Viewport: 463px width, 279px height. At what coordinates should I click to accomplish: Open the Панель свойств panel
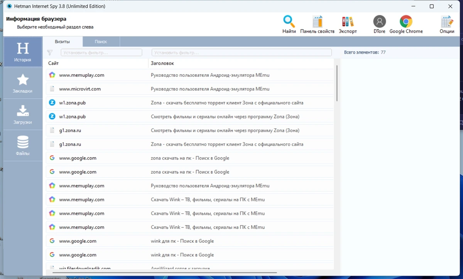(317, 21)
